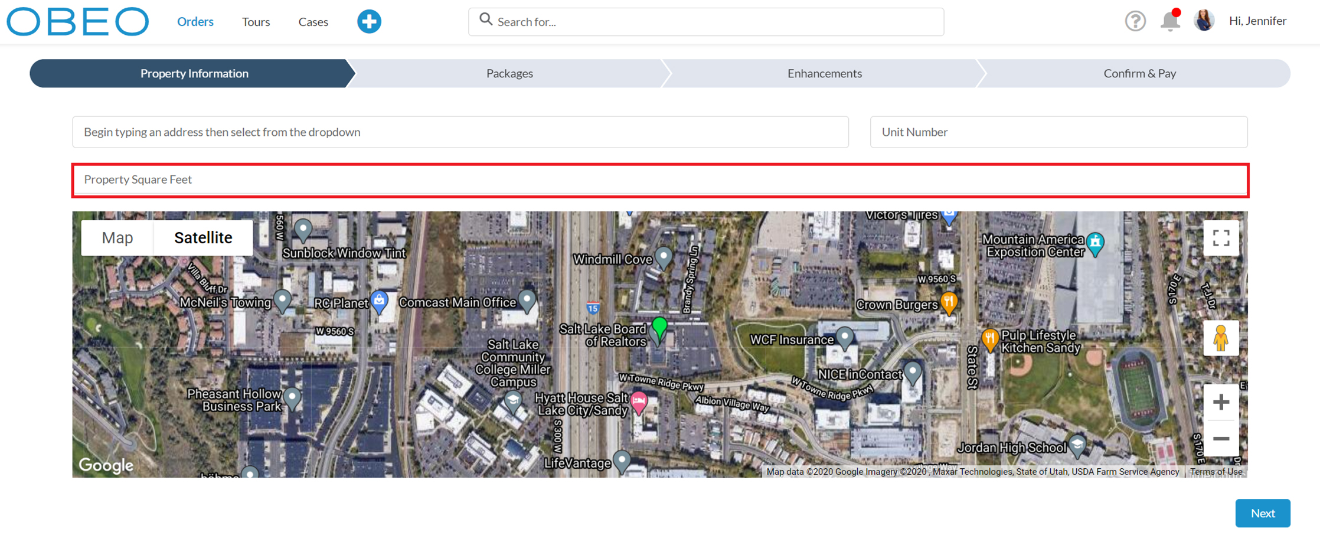Click the Mountain America Exposition Center pin
This screenshot has height=542, width=1320.
point(1095,244)
